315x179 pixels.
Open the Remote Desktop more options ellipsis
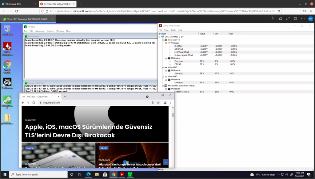pyautogui.click(x=303, y=19)
